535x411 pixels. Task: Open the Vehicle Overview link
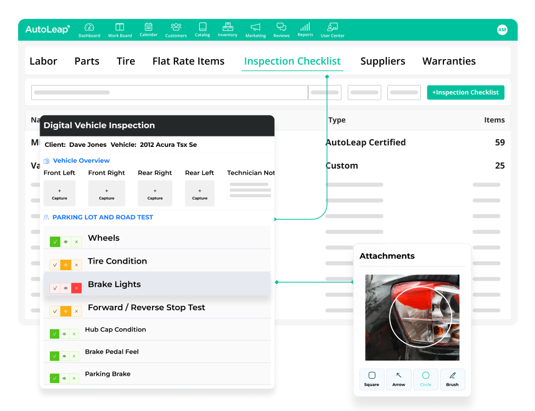[81, 161]
